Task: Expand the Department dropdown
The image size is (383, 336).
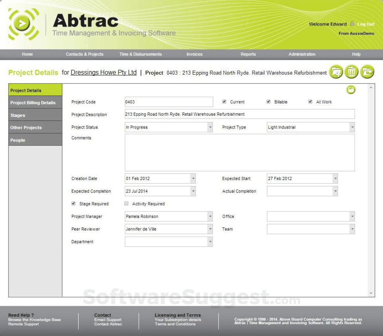Action: coord(210,242)
